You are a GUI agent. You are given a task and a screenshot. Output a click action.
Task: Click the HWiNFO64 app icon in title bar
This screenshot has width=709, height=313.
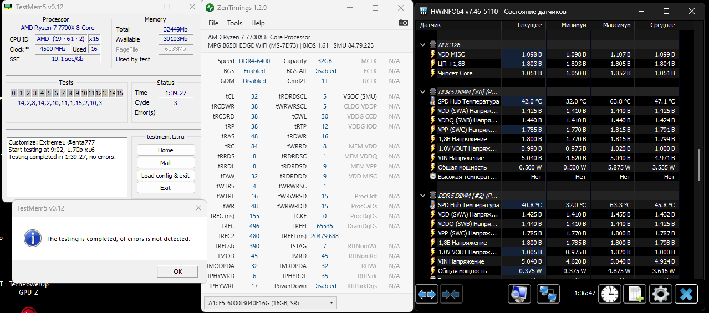tap(424, 11)
